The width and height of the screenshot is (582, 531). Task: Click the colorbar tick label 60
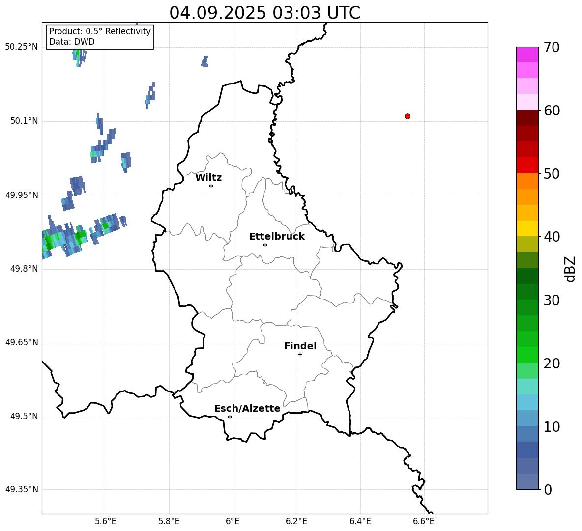552,111
